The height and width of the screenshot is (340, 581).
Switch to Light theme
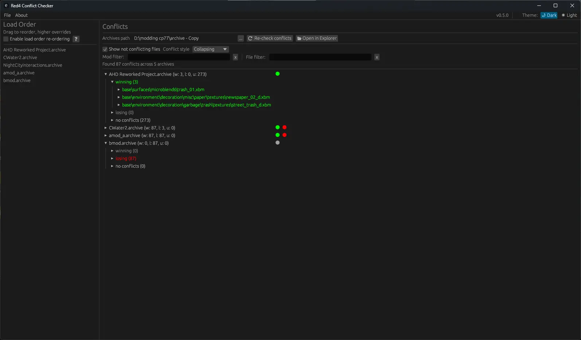569,15
